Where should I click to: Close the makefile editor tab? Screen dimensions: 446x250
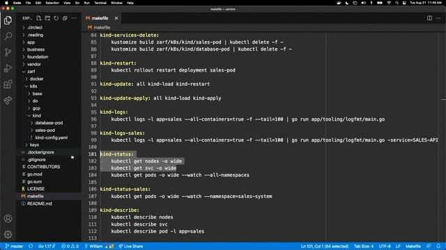coord(116,18)
